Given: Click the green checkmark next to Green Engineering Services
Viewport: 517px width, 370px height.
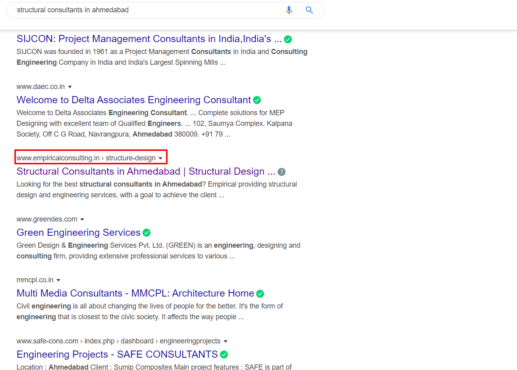Looking at the screenshot, I should pos(147,233).
